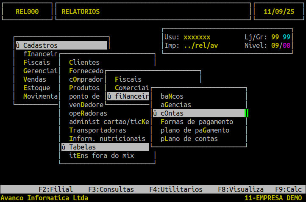The height and width of the screenshot is (202, 306).
Task: Select pLano de contas entry
Action: pyautogui.click(x=189, y=138)
